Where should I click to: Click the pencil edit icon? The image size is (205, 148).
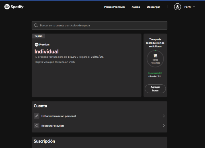(x=36, y=116)
